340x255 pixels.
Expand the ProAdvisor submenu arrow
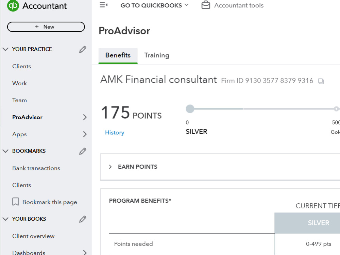click(x=85, y=117)
